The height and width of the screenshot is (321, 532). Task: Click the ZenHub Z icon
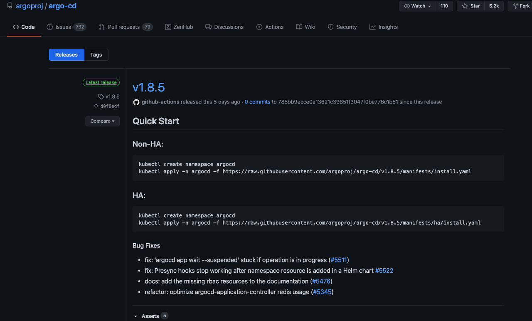[x=168, y=27]
